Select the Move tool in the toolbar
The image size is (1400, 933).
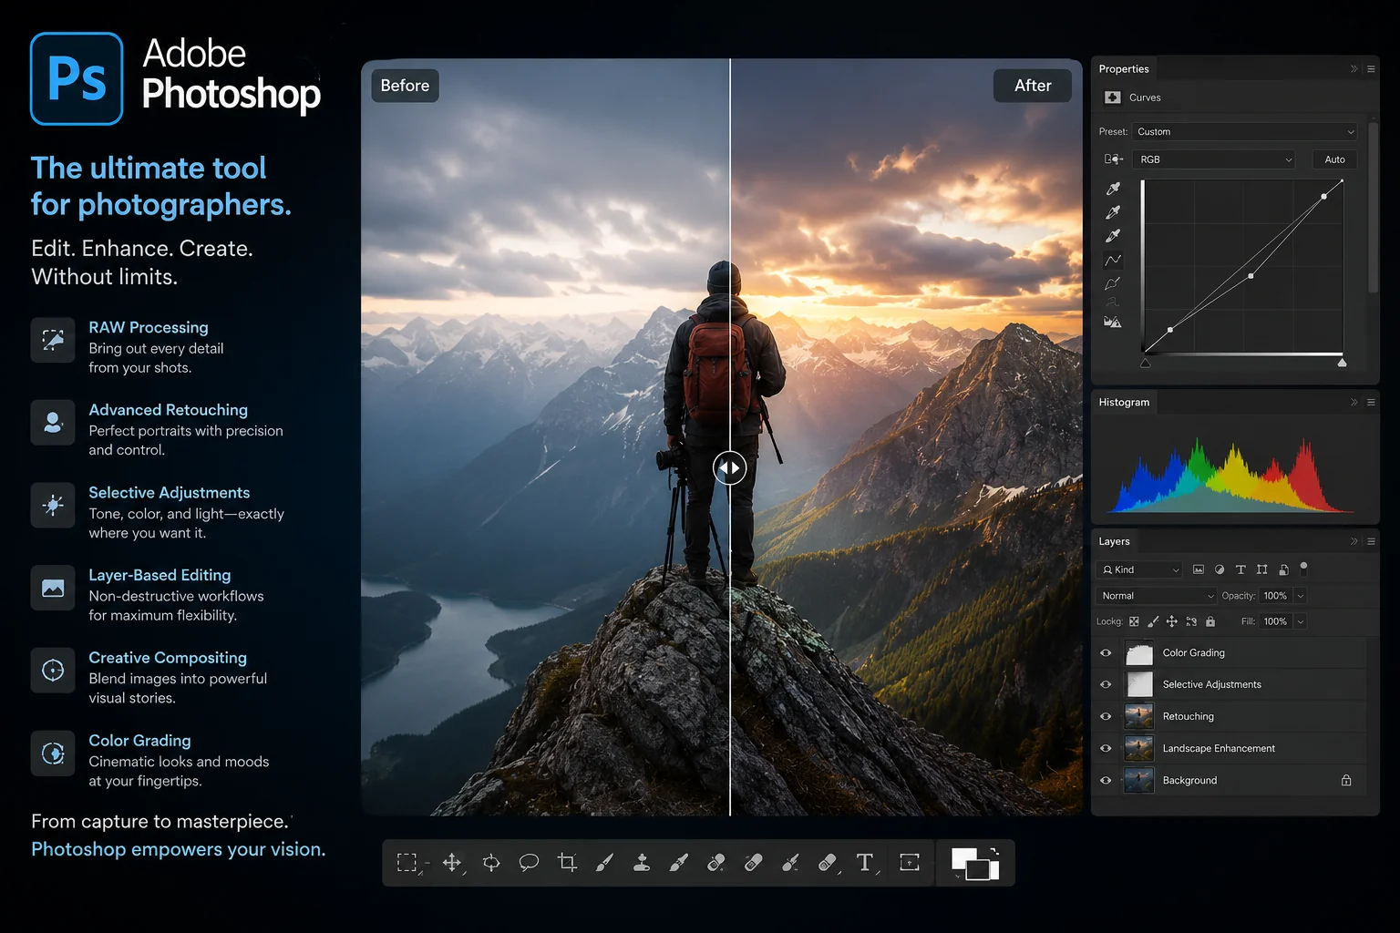click(x=452, y=863)
